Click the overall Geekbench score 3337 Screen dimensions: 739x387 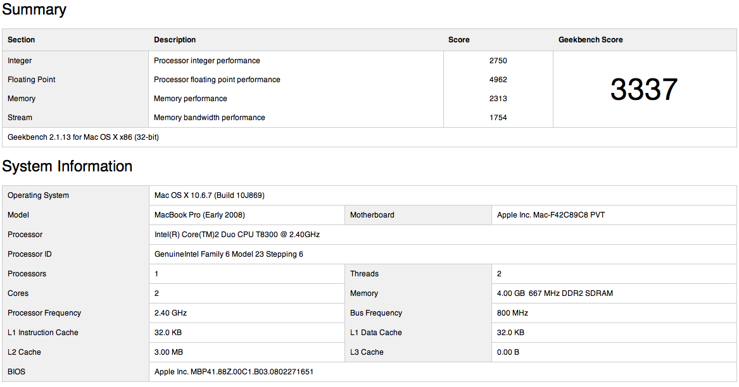644,89
